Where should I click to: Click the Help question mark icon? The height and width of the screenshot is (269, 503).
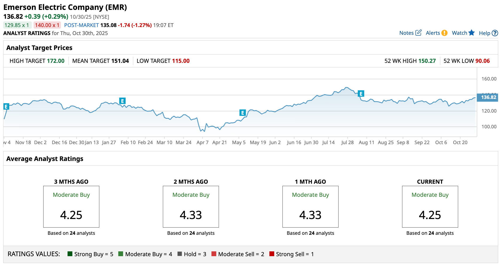(495, 33)
